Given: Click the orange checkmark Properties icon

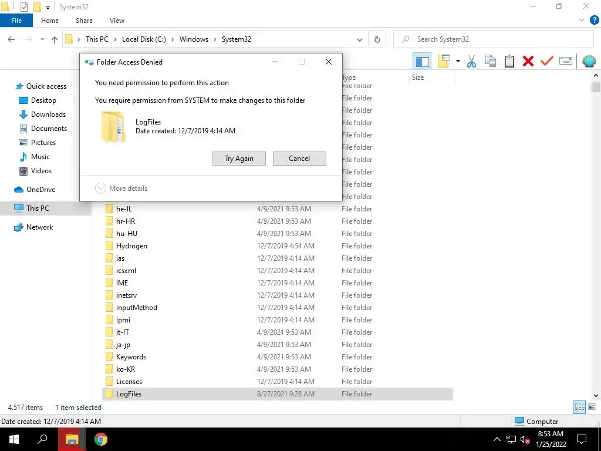Looking at the screenshot, I should (546, 61).
